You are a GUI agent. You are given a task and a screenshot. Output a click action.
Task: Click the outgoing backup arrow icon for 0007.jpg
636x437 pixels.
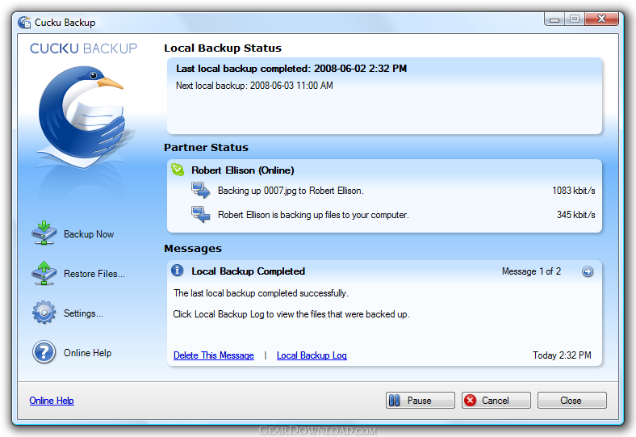click(201, 191)
